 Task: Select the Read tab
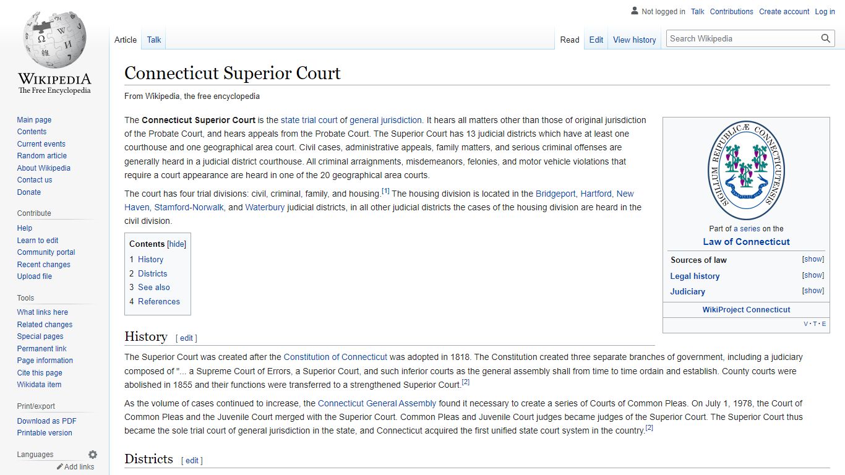point(570,40)
